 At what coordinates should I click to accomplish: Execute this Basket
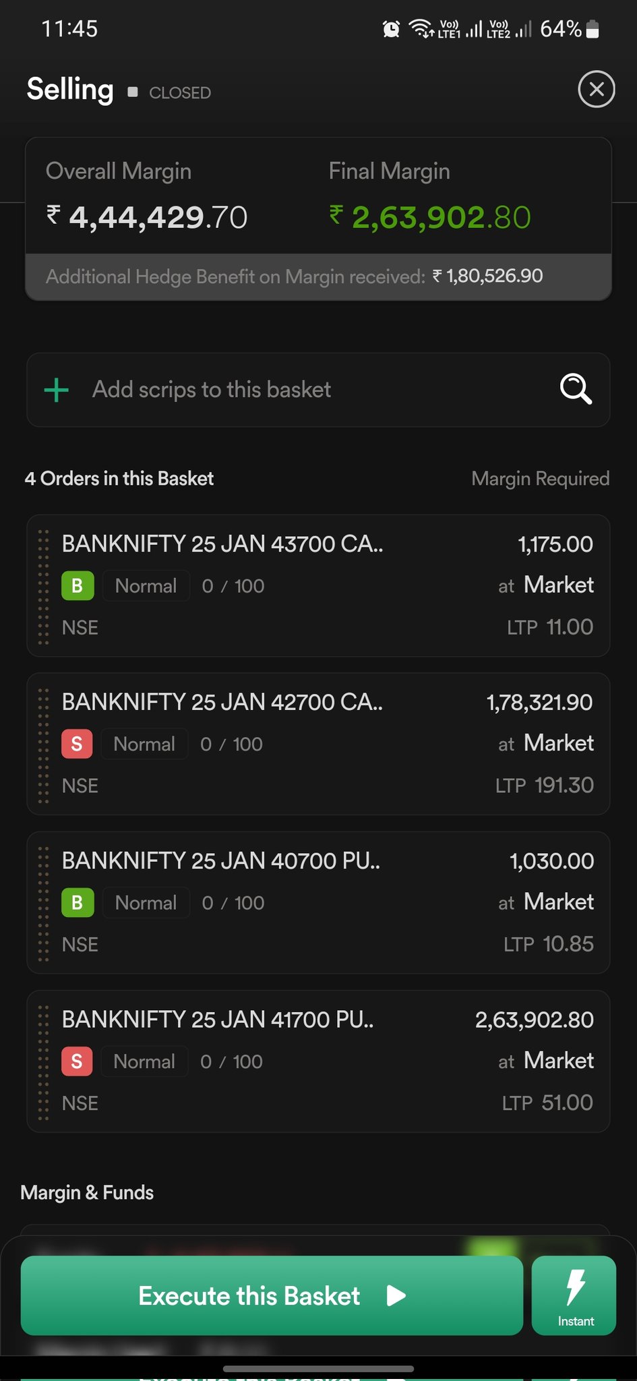tap(272, 1295)
